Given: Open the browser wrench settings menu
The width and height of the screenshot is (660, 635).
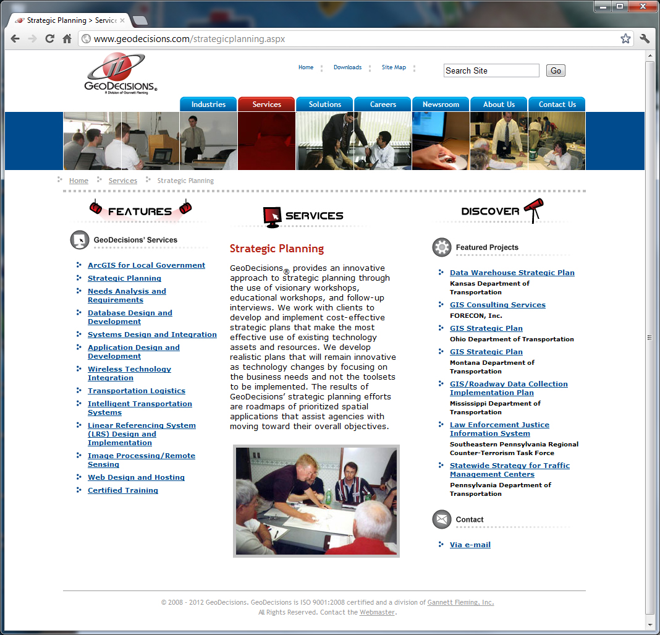Looking at the screenshot, I should (645, 39).
